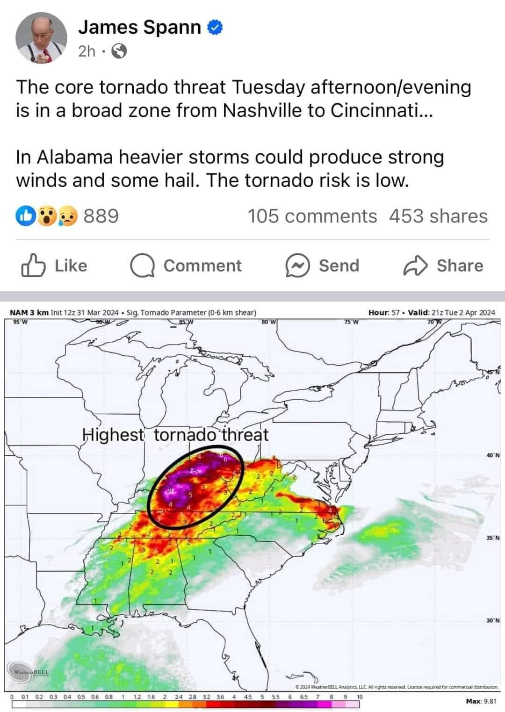Open the 889 reactions count

(x=101, y=216)
